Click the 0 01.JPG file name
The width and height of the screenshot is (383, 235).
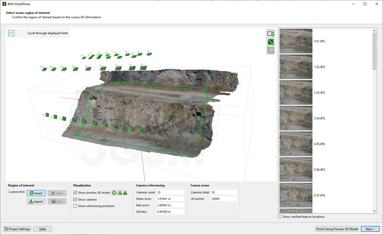pyautogui.click(x=319, y=41)
